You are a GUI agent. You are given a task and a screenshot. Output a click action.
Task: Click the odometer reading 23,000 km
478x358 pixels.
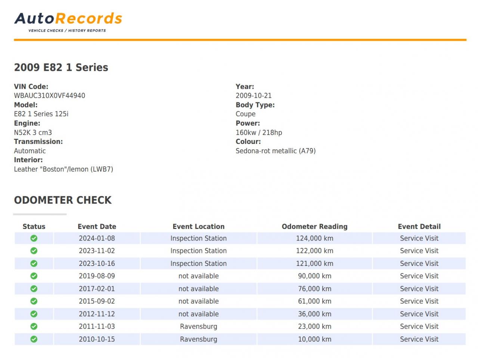[x=315, y=326]
